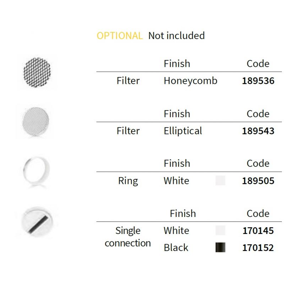
Task: Select the white swatch beside code 189505
Action: click(x=220, y=181)
